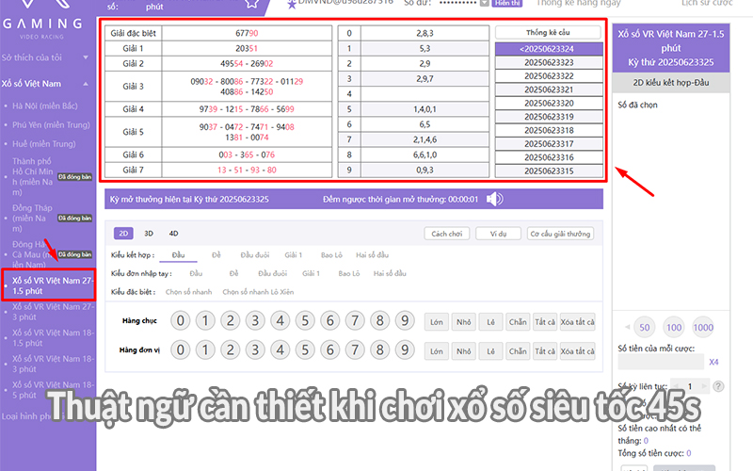The image size is (753, 471).
Task: Toggle balance visibility with Hiển thị
Action: [506, 4]
